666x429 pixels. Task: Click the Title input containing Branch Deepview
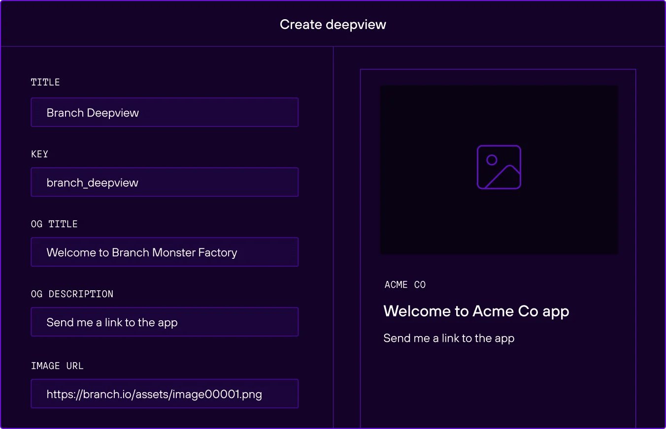point(165,112)
